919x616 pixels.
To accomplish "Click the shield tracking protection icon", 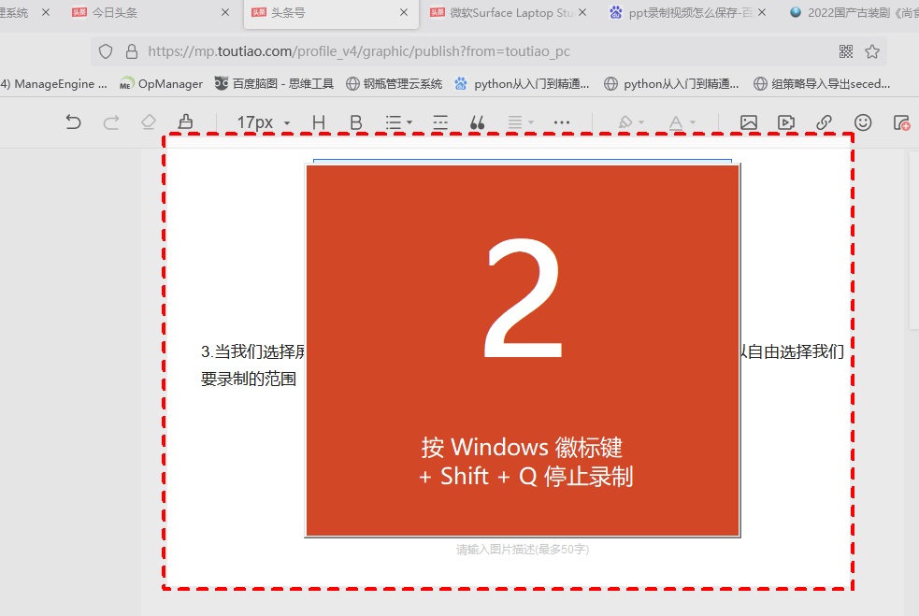I will tap(106, 51).
